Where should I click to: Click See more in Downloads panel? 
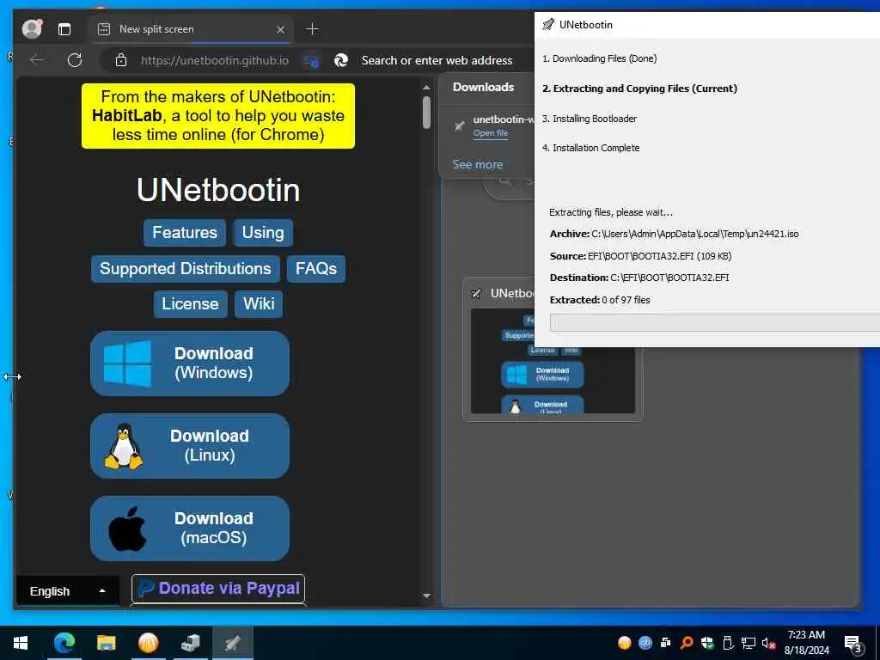tap(478, 164)
